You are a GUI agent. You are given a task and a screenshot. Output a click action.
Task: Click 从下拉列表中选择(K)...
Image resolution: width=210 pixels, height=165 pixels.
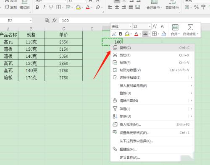(x=152, y=141)
